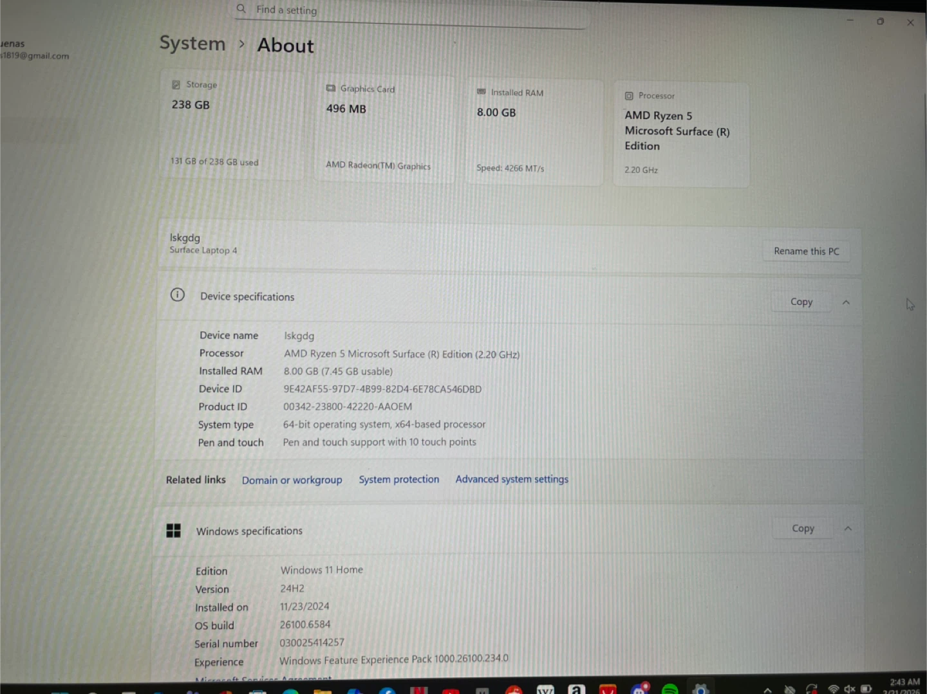Open the Wikipedia W taskbar icon
The image size is (927, 694).
coord(545,689)
